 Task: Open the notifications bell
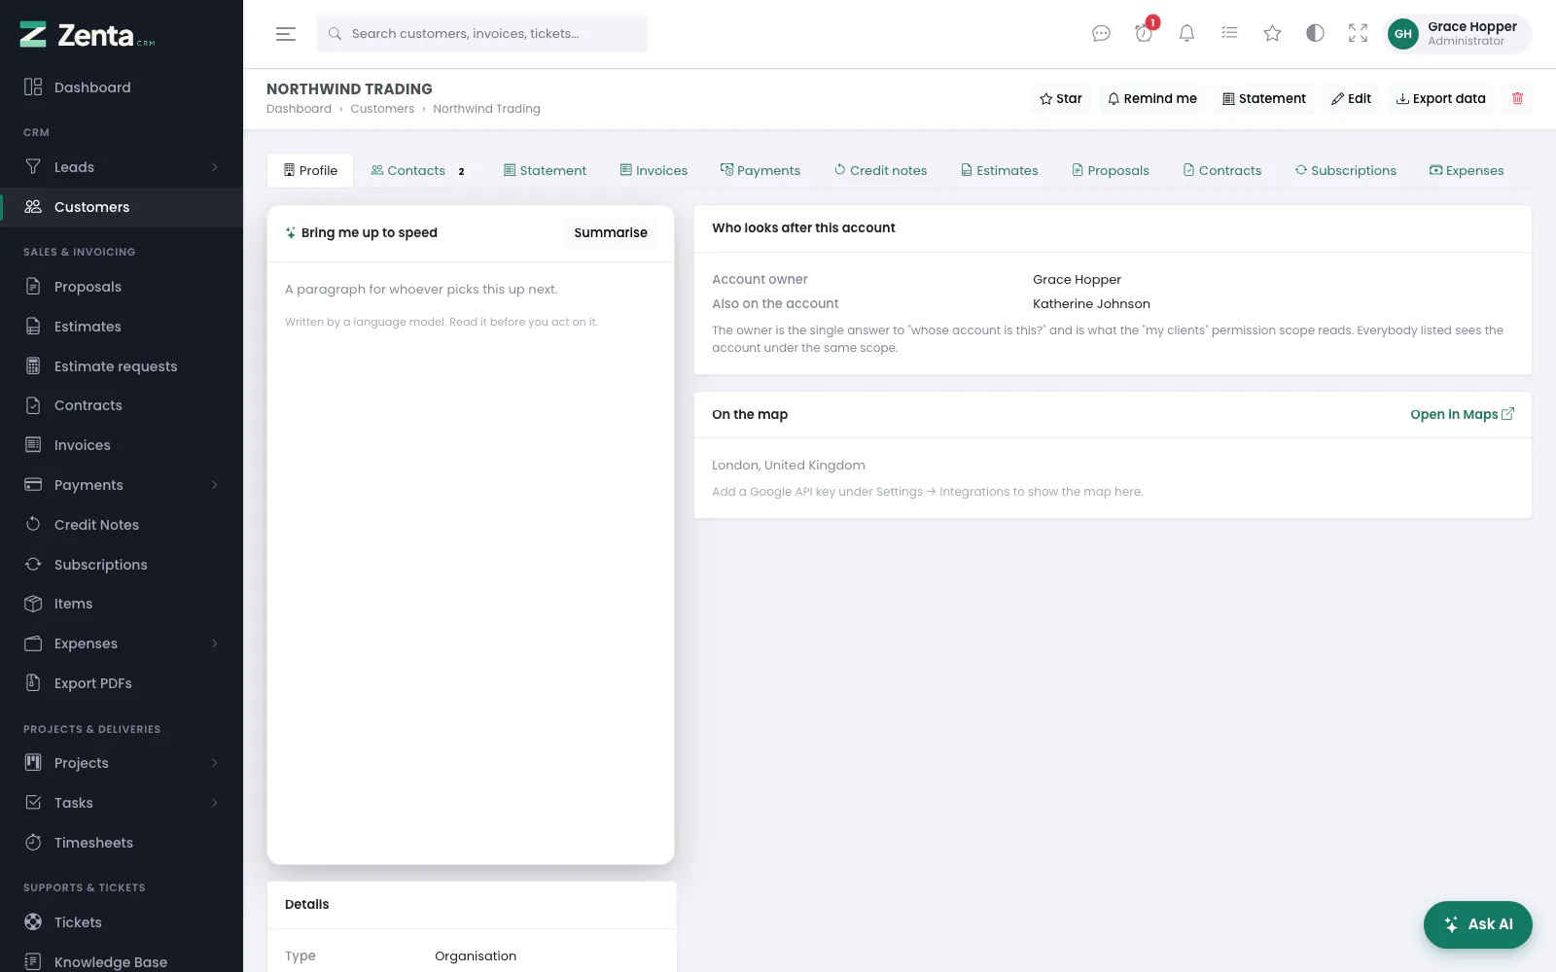[1186, 34]
